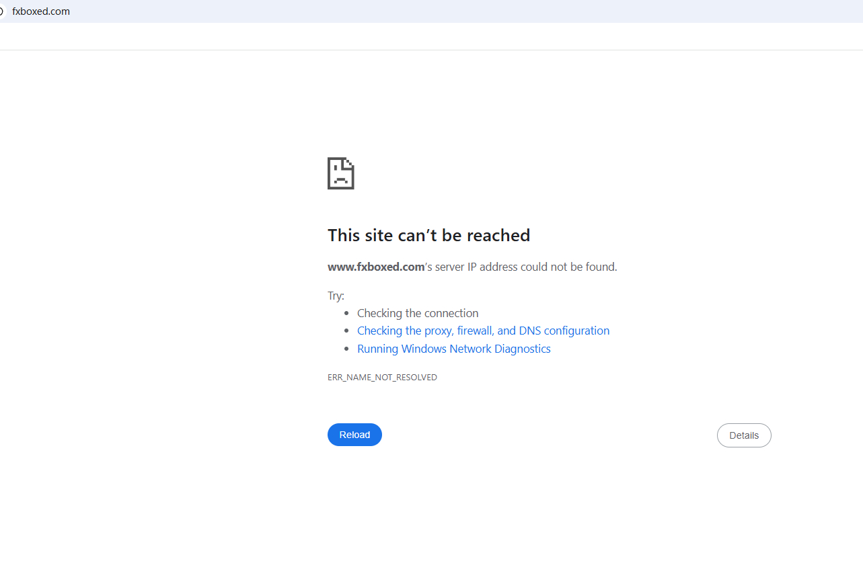The image size is (863, 561).
Task: Click the bullet before Network Diagnostics link
Action: [x=346, y=349]
